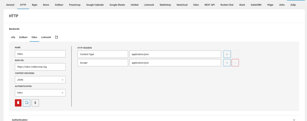Open the Listmonk top tab
Viewport: 307px width, 121px height.
click(149, 5)
